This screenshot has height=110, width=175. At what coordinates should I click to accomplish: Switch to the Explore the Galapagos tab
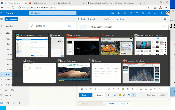[128, 3]
